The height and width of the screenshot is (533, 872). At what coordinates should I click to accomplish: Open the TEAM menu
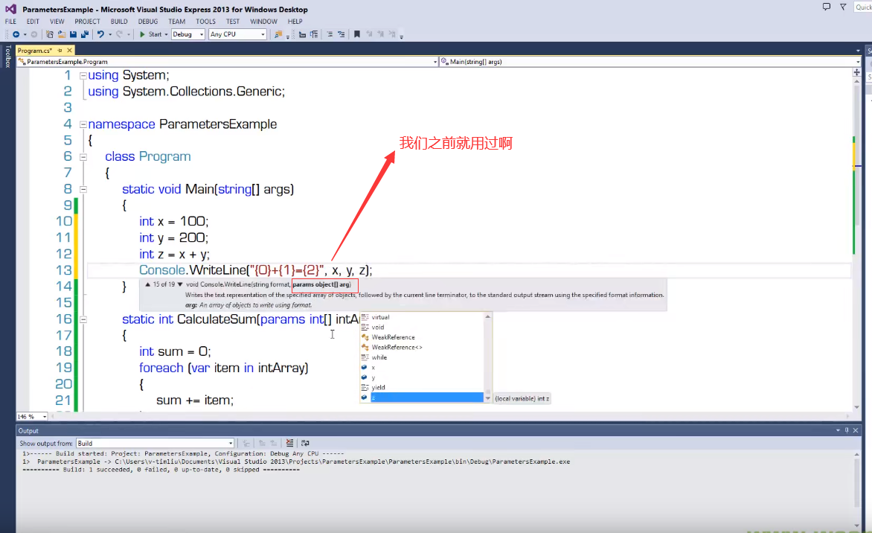pos(177,22)
